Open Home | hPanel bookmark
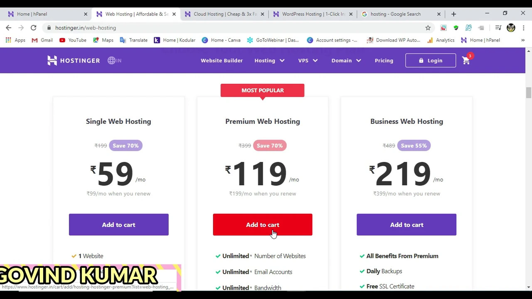Viewport: 532px width, 299px height. point(480,40)
